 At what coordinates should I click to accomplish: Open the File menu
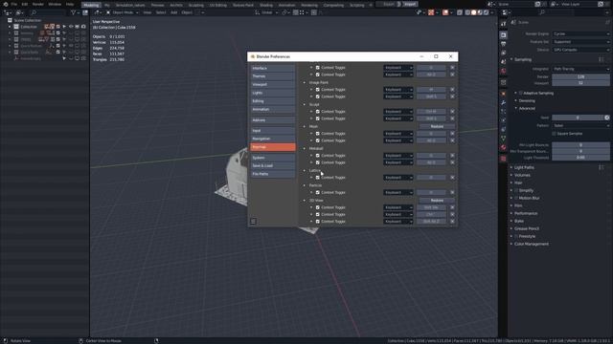(x=13, y=4)
